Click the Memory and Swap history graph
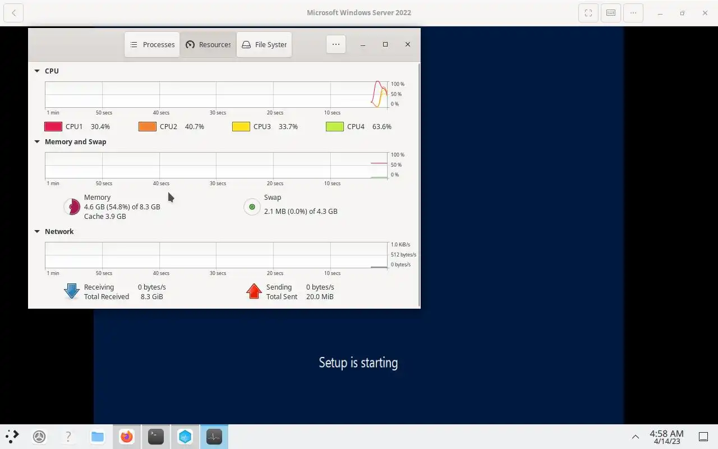The width and height of the screenshot is (718, 449). pyautogui.click(x=217, y=165)
